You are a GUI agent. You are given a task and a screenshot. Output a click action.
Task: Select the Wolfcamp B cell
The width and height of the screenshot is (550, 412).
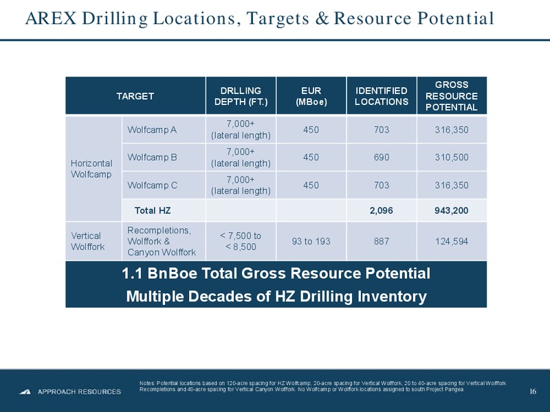(164, 157)
